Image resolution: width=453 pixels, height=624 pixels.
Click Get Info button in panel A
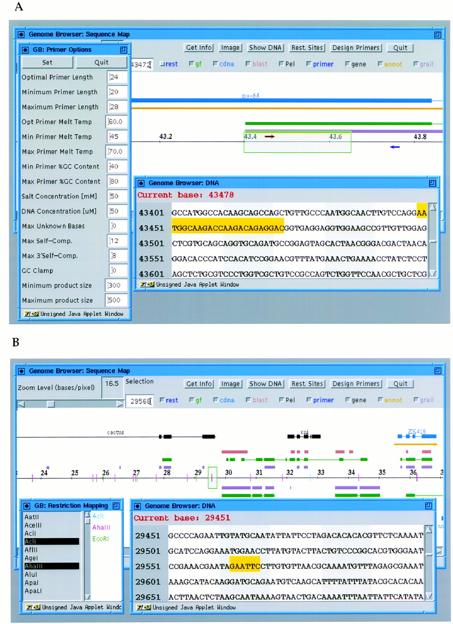[x=199, y=48]
